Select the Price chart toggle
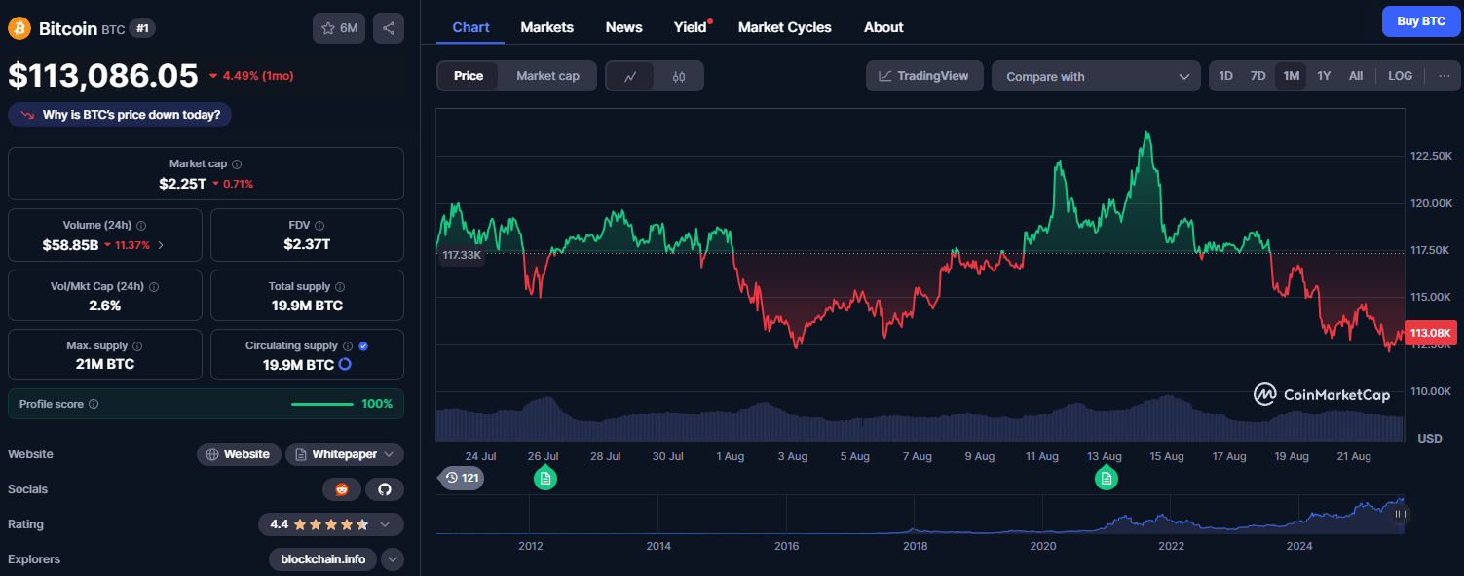Viewport: 1464px width, 576px height. click(x=469, y=76)
